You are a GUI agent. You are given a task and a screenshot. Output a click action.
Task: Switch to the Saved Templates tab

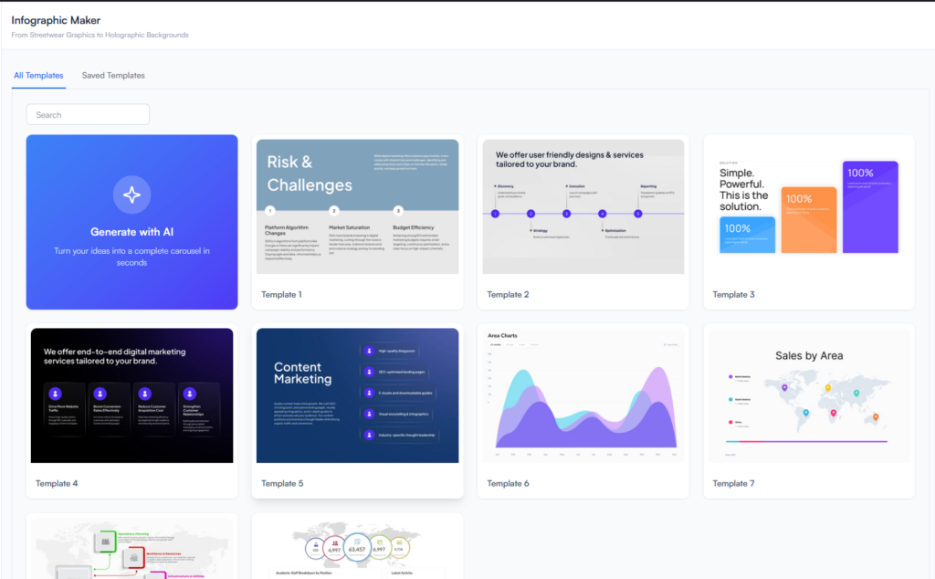click(112, 75)
